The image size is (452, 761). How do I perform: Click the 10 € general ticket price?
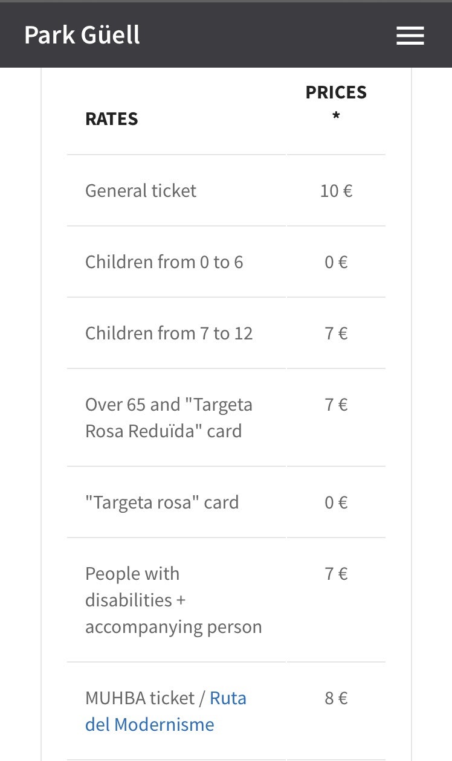(x=336, y=191)
